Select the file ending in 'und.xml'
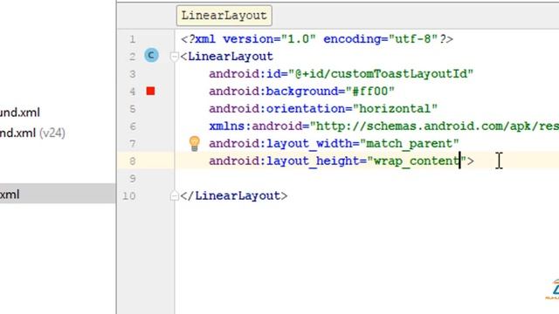 tap(19, 113)
